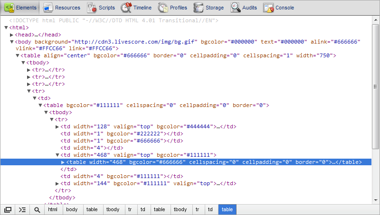Open the Audits panel
The height and width of the screenshot is (215, 380).
point(244,8)
